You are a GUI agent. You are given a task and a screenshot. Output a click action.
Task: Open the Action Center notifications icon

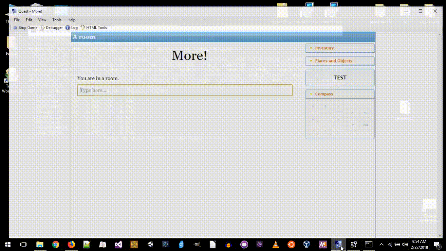[437, 244]
